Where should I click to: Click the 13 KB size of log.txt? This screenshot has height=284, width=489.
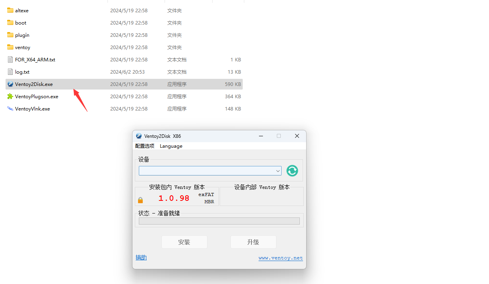pos(234,72)
